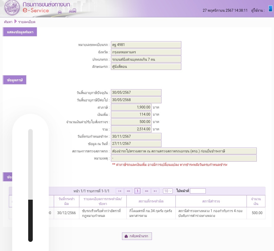Click the payment due date field 30/11/2567
This screenshot has width=274, height=251.
[x=136, y=136]
